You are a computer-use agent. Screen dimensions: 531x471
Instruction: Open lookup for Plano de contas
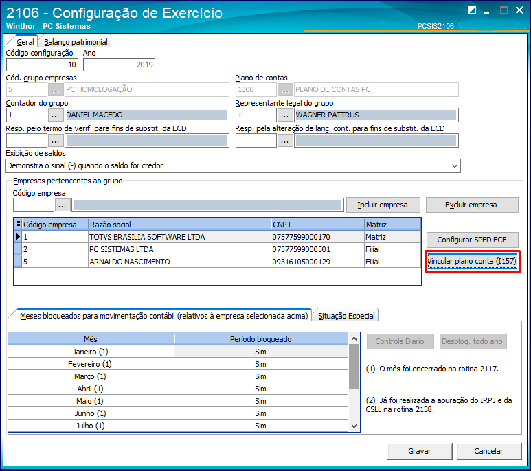(x=285, y=90)
